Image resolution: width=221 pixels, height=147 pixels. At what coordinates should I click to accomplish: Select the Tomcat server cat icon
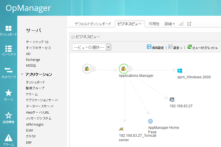click(x=121, y=129)
